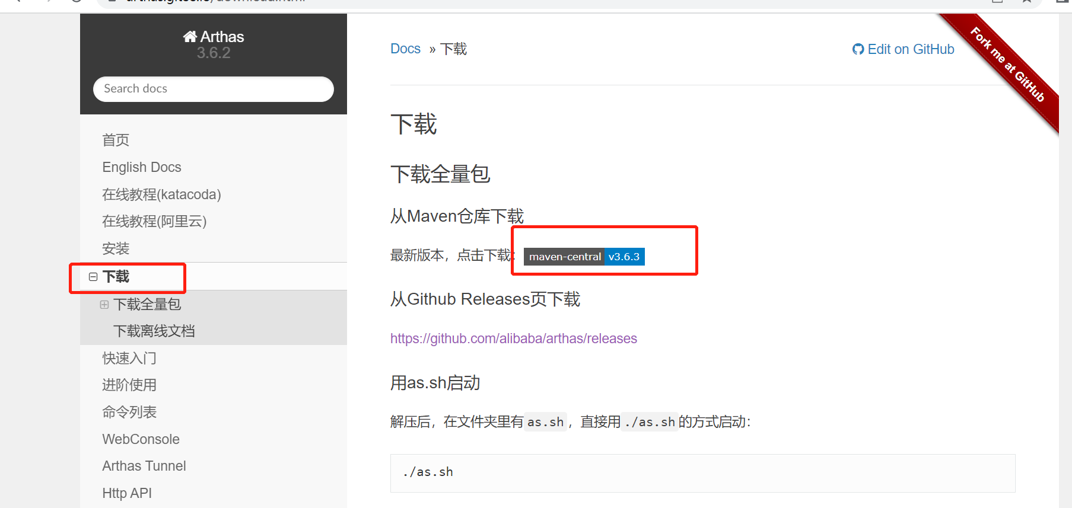
Task: Open Arthas Tunnel in the sidebar
Action: [144, 466]
